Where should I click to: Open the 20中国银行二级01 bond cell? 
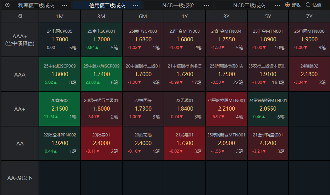click(x=143, y=74)
